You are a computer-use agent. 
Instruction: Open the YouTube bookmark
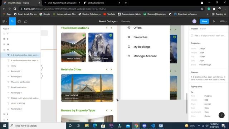coord(109,14)
